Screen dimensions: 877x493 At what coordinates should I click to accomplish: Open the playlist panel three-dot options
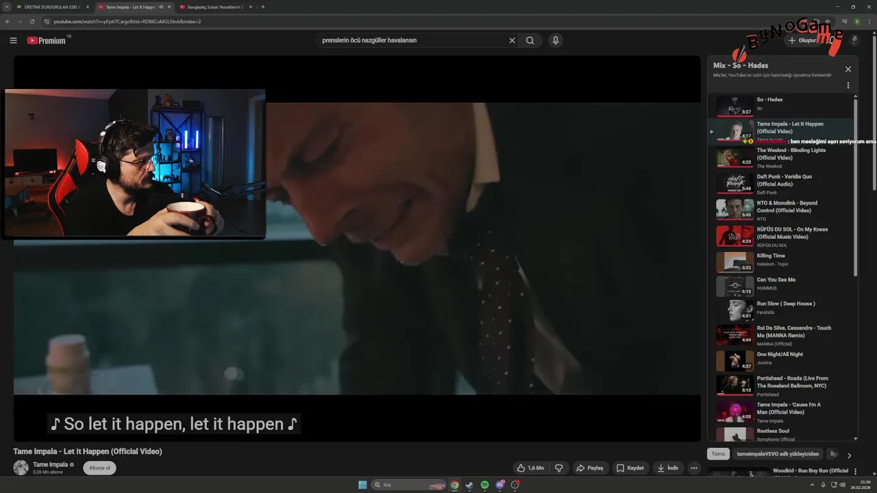tap(848, 86)
